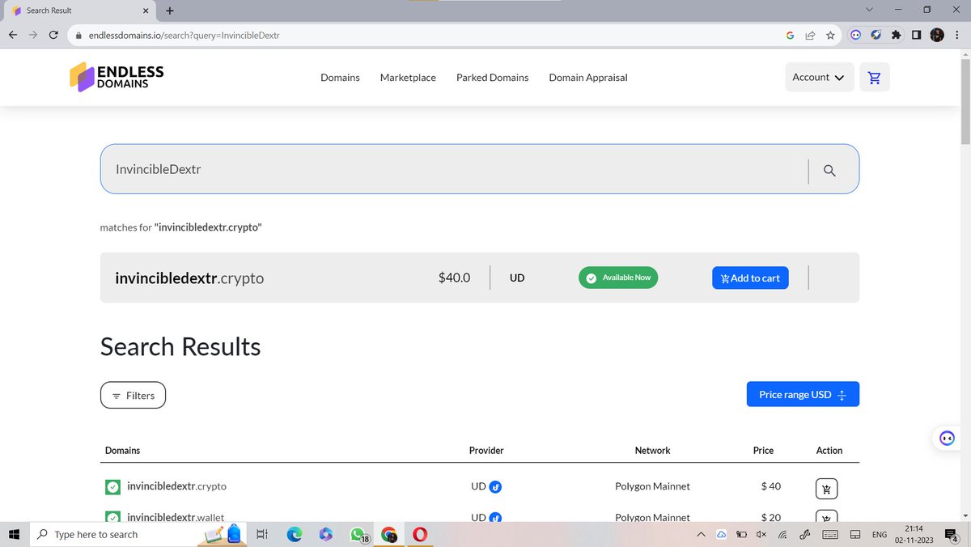Bookmark this tab with the star icon
The width and height of the screenshot is (971, 547).
coord(830,36)
